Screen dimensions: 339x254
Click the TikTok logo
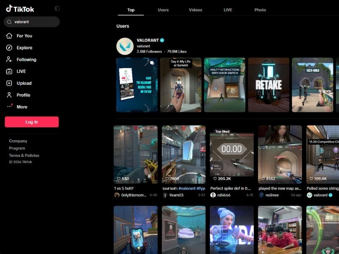[20, 9]
